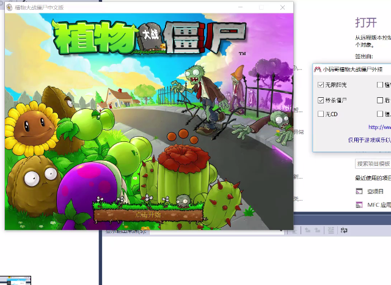This screenshot has width=391, height=285.
Task: Go to previous message in output toolbar
Action: tap(308, 231)
